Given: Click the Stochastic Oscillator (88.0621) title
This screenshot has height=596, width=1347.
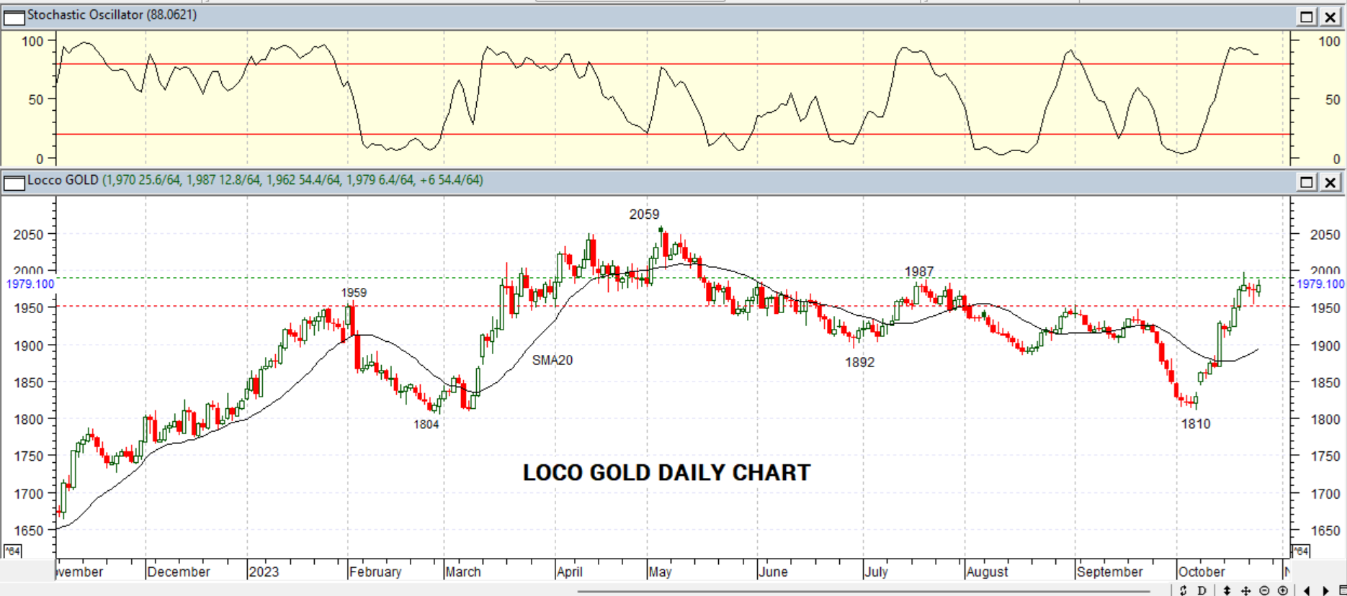Looking at the screenshot, I should coord(112,15).
